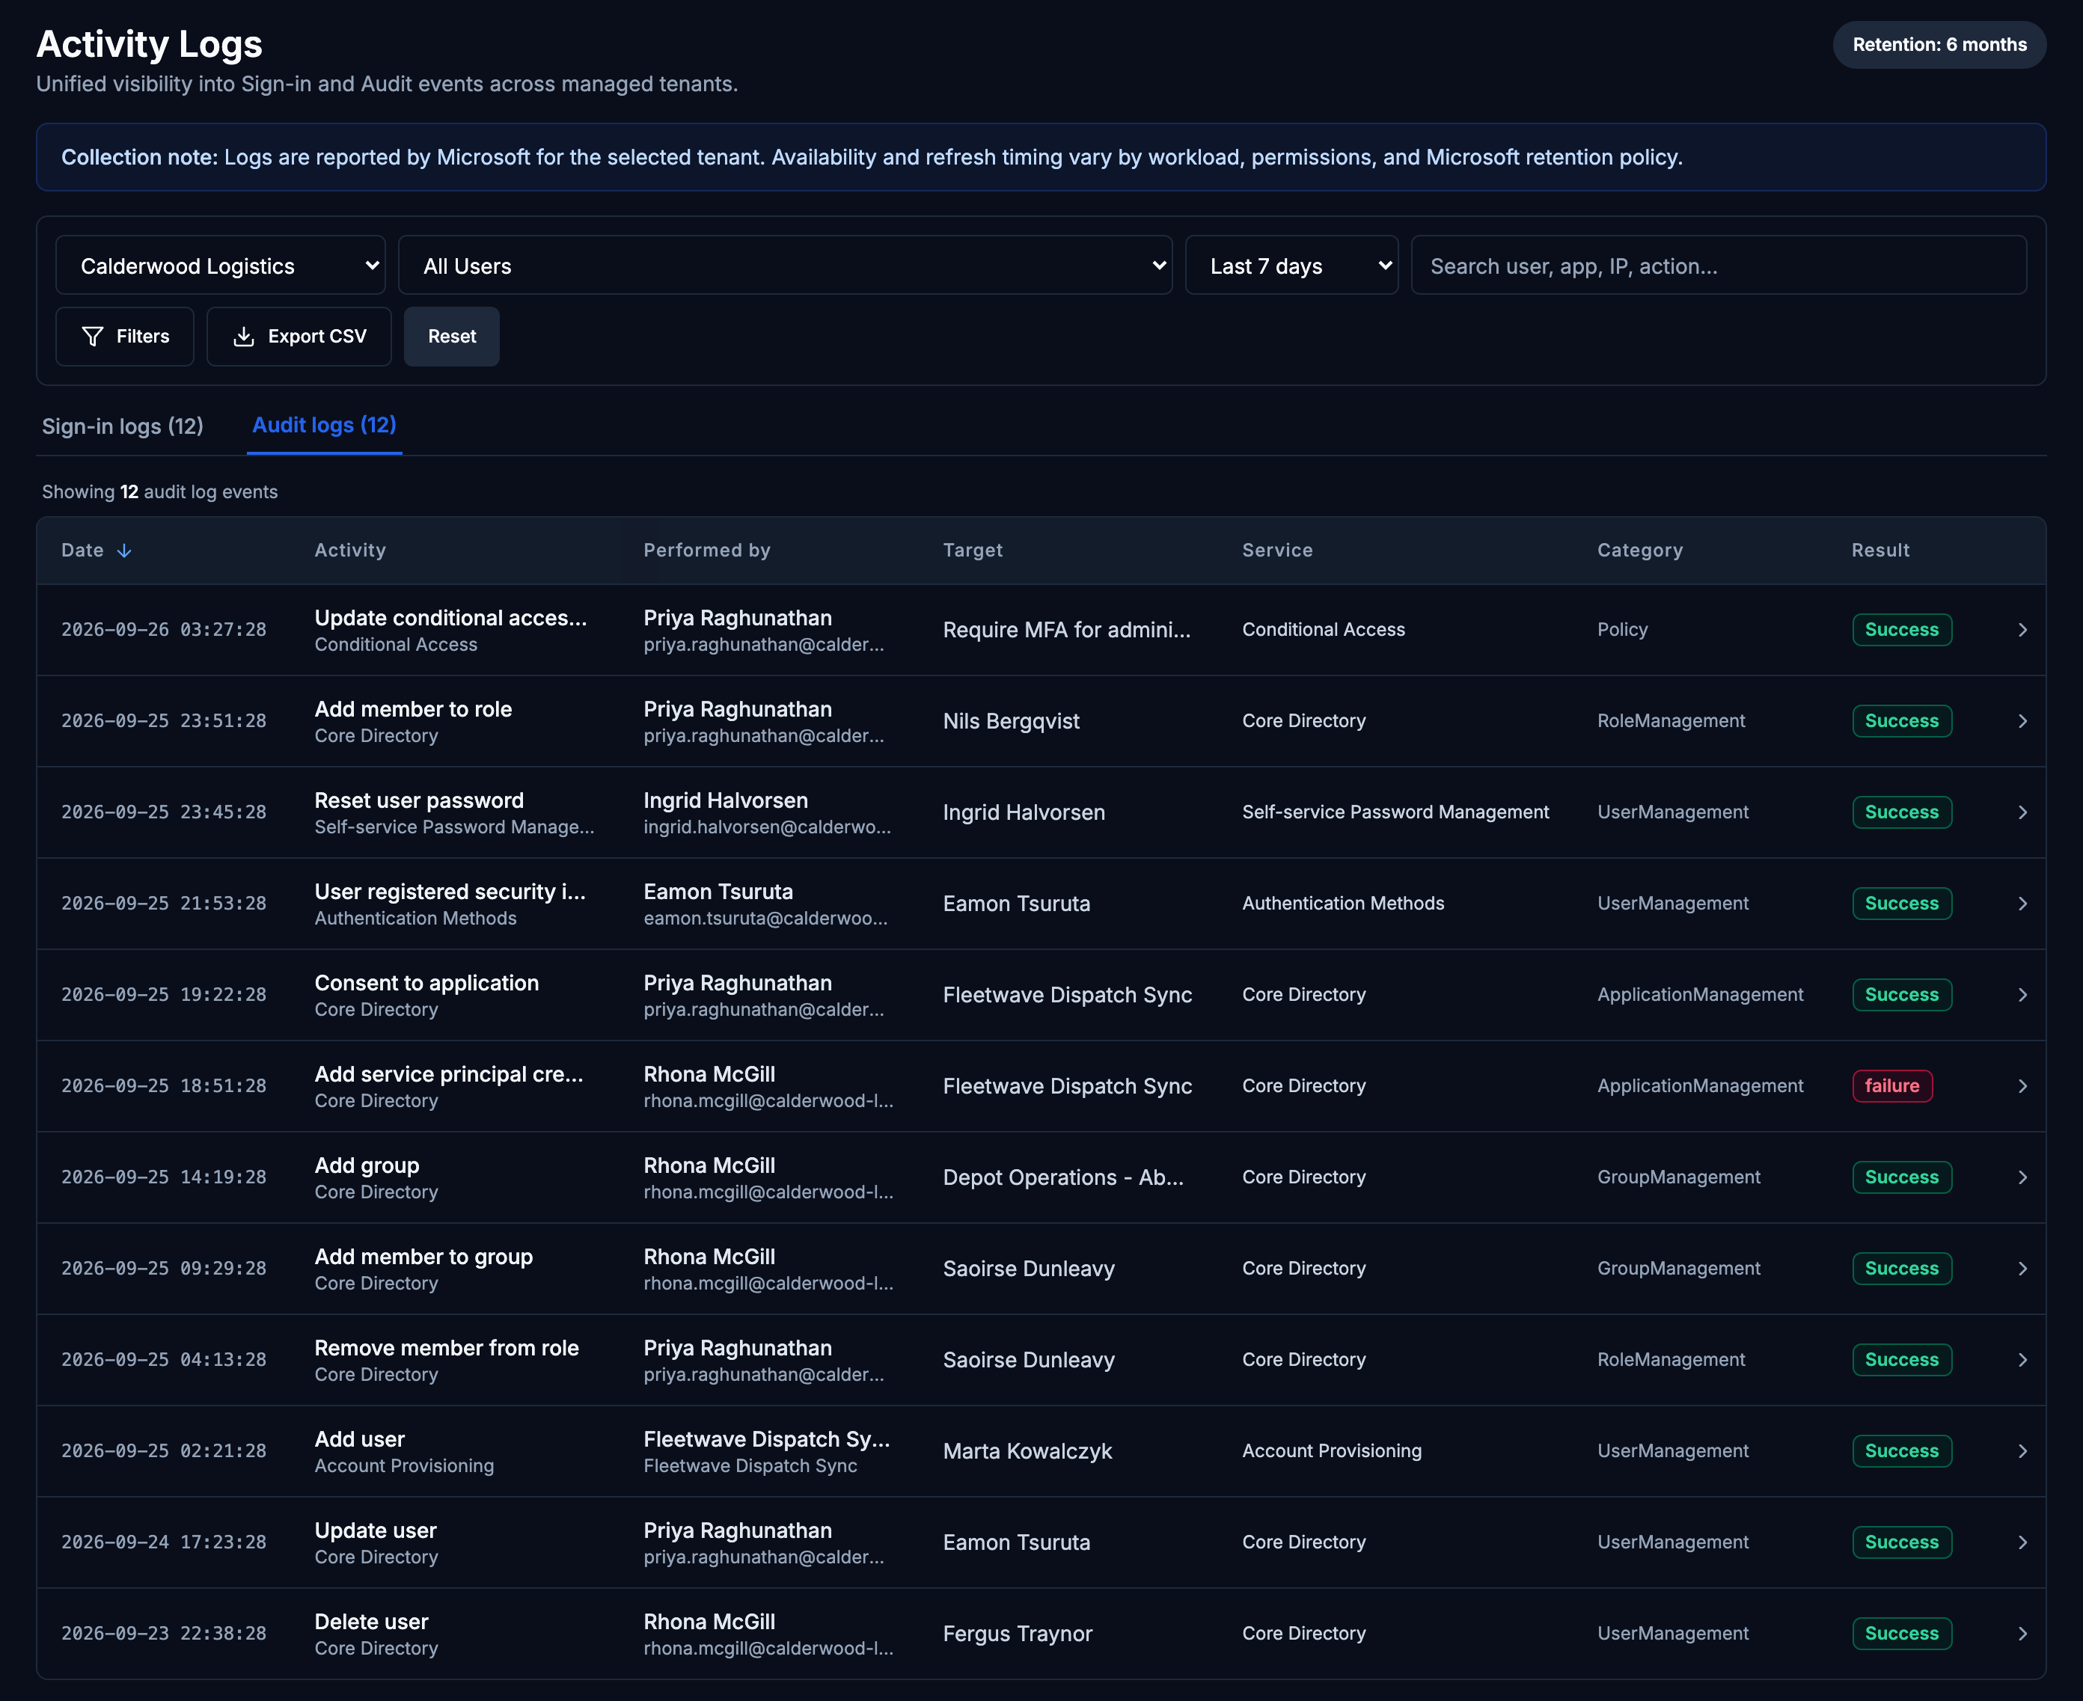Click Self-service Password Management service cell
Viewport: 2083px width, 1701px height.
tap(1396, 812)
